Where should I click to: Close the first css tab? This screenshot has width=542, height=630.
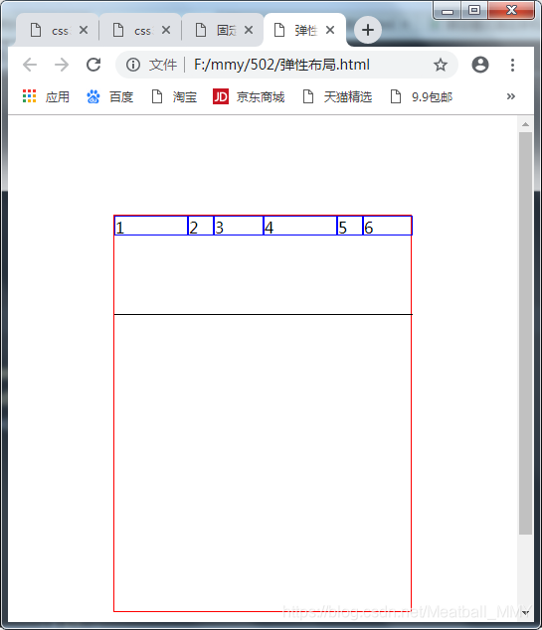pos(84,30)
